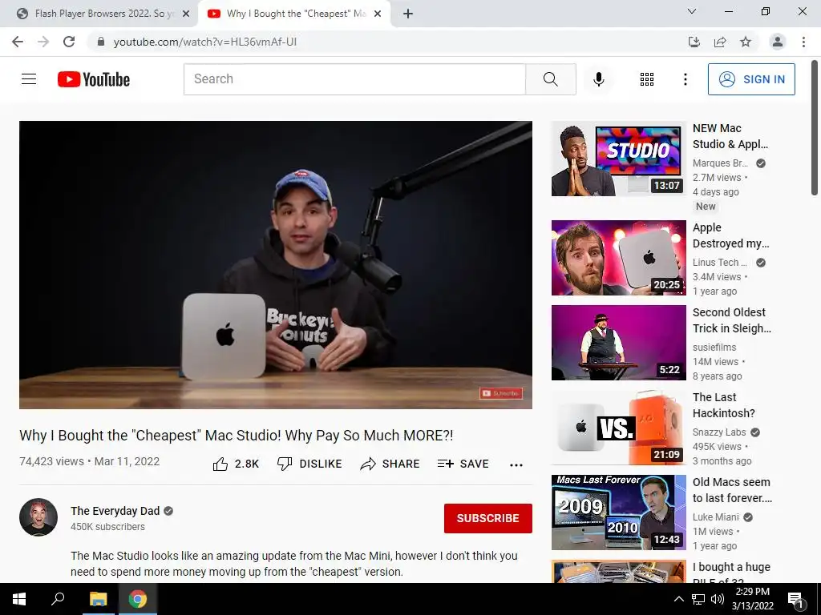Click the Subscribe watermark in video

point(501,393)
